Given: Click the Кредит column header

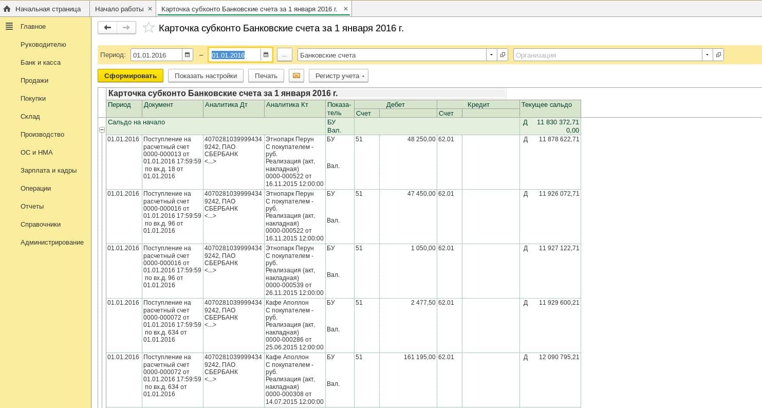Looking at the screenshot, I should 478,104.
